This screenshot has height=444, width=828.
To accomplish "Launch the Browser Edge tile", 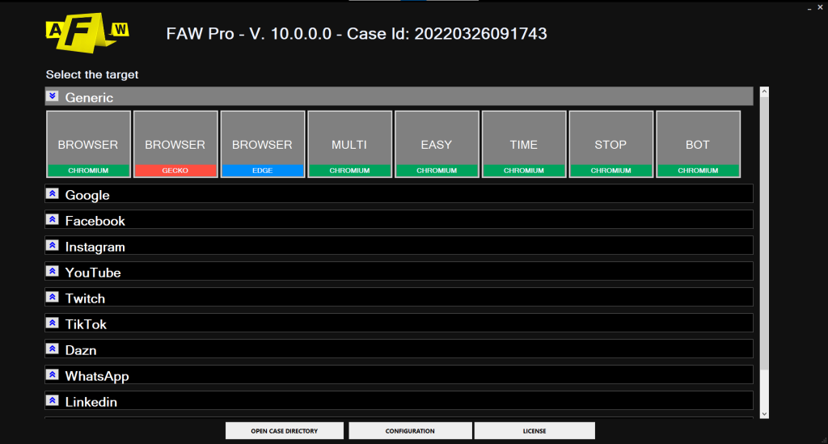I will point(263,144).
